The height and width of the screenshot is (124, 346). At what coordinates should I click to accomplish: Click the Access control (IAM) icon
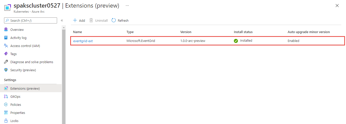click(x=6, y=46)
